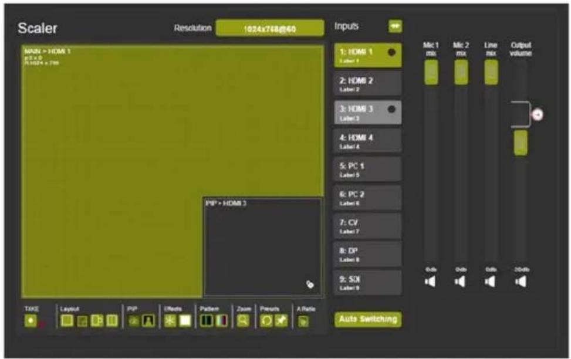Open the Resolution 1024x768@60 dropdown
The height and width of the screenshot is (359, 571).
coord(270,28)
